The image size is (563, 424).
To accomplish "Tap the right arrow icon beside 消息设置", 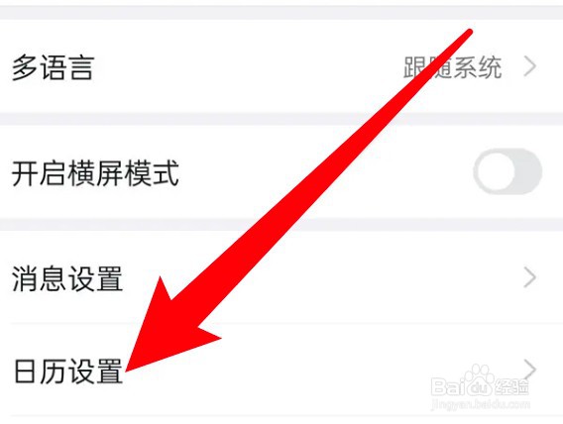I will coord(530,277).
